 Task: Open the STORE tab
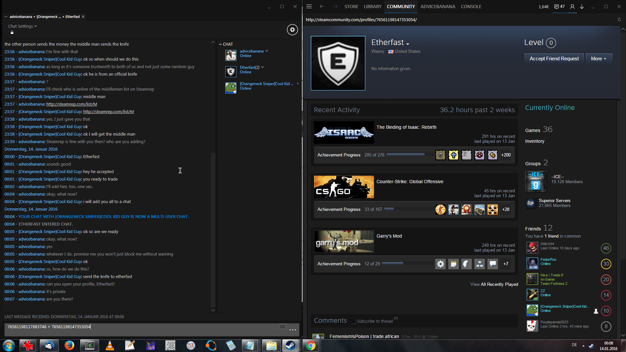(351, 7)
